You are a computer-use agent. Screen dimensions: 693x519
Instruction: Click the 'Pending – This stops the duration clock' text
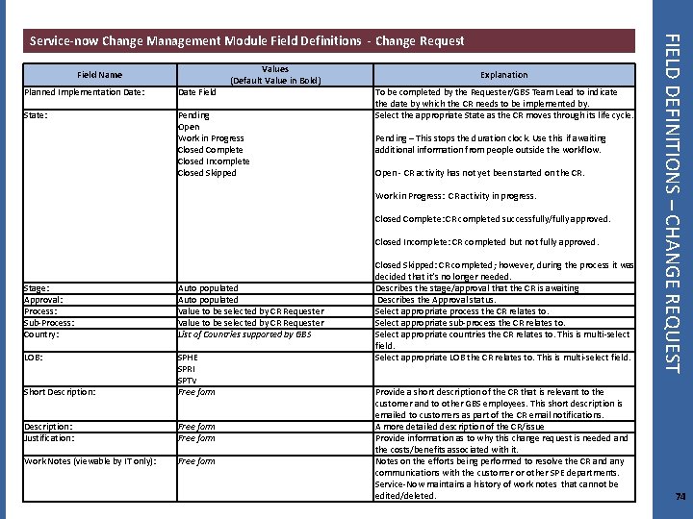point(490,144)
